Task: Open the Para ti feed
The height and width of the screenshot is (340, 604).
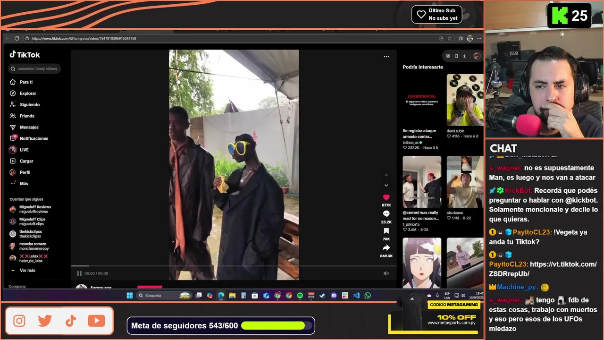Action: pyautogui.click(x=21, y=82)
